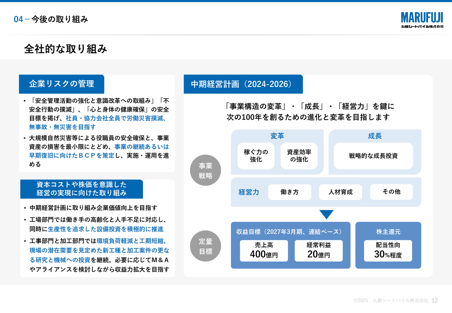Select the 中期経営計画（2024-2026） header
Image resolution: width=452 pixels, height=313 pixels.
[x=243, y=84]
